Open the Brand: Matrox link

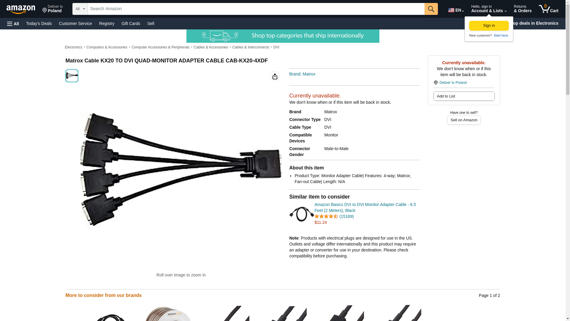pos(302,74)
